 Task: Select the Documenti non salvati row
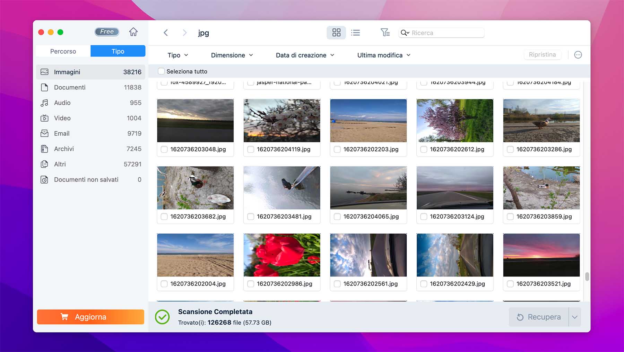[91, 179]
